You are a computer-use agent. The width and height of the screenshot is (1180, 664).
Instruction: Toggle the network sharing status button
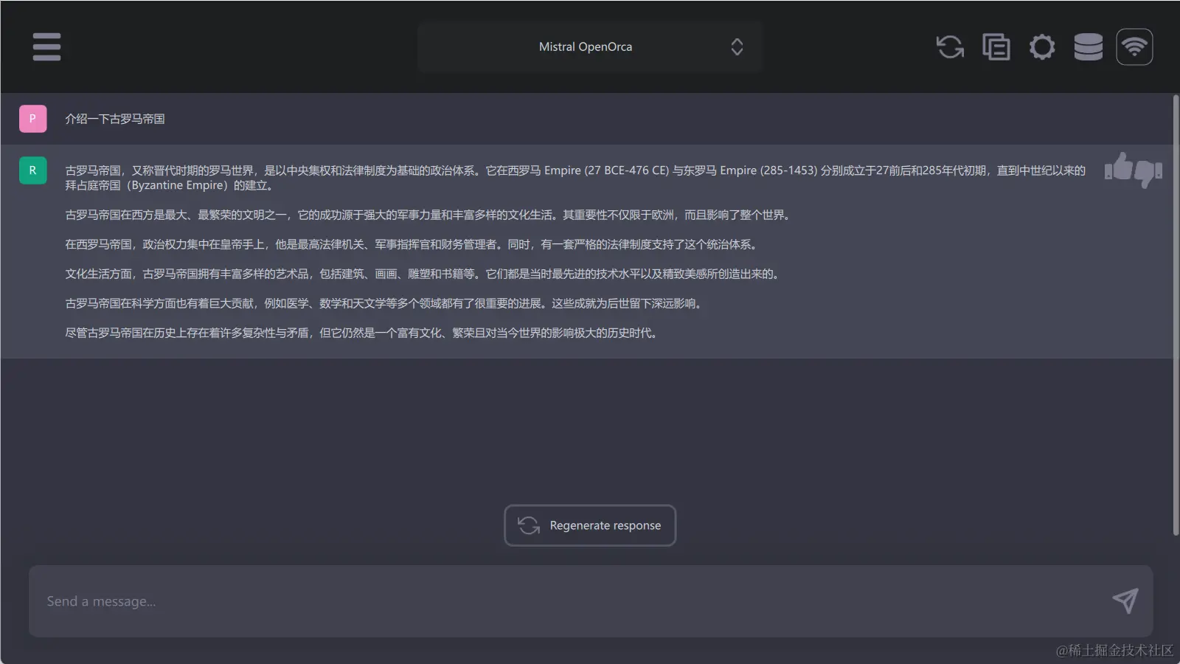coord(1134,46)
